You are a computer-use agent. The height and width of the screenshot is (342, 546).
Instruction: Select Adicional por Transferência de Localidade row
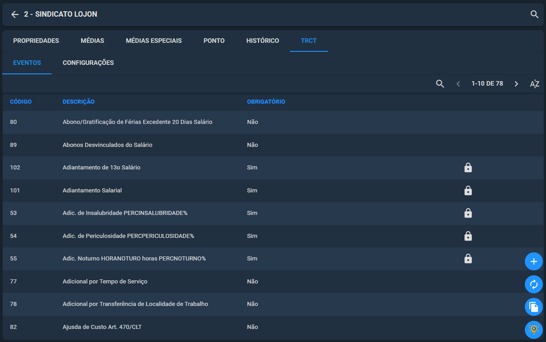click(x=273, y=304)
